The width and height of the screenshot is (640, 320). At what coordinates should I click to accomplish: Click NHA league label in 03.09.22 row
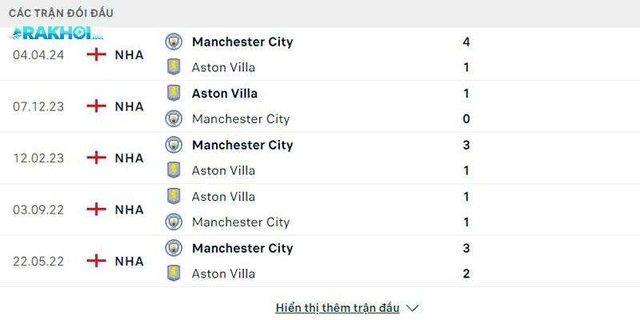tap(129, 210)
